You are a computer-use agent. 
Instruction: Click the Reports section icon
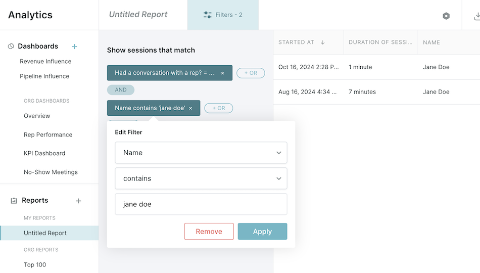pyautogui.click(x=14, y=201)
